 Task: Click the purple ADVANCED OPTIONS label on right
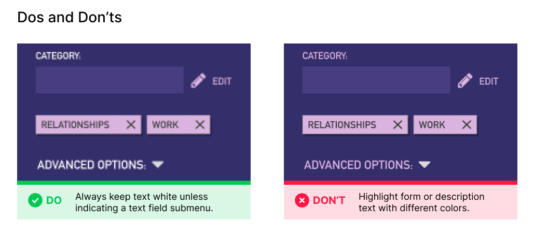pos(358,165)
